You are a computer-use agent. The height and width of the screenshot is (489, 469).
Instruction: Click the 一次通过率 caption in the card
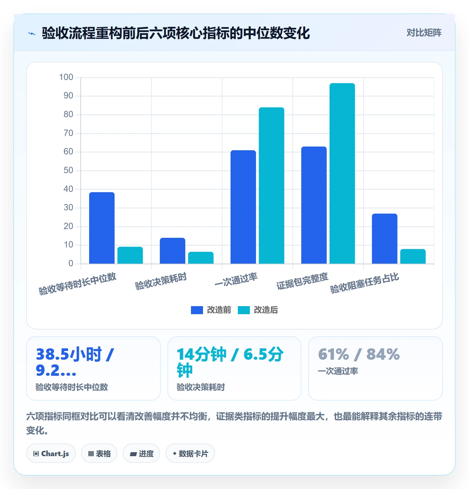click(338, 371)
